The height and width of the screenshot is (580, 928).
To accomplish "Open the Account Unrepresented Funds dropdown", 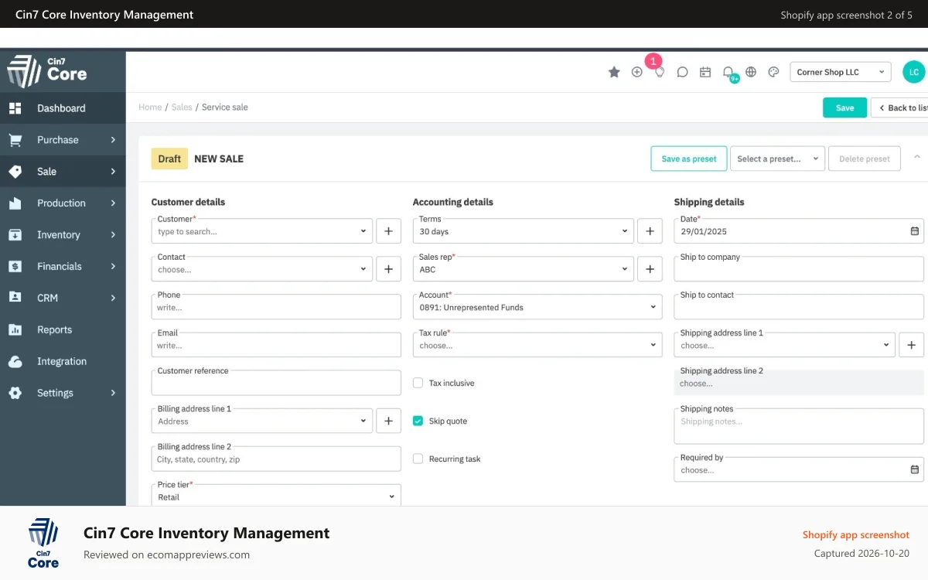I will tap(537, 307).
